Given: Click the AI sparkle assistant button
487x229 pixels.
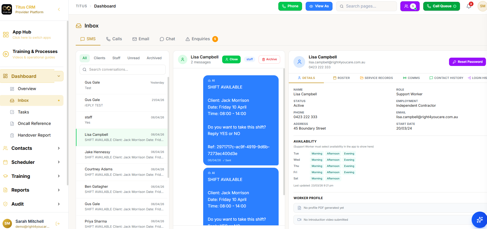Looking at the screenshot, I should pyautogui.click(x=479, y=220).
